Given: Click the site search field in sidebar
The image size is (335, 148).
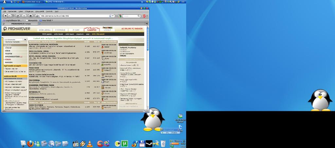Looking at the screenshot, I should pyautogui.click(x=13, y=39).
